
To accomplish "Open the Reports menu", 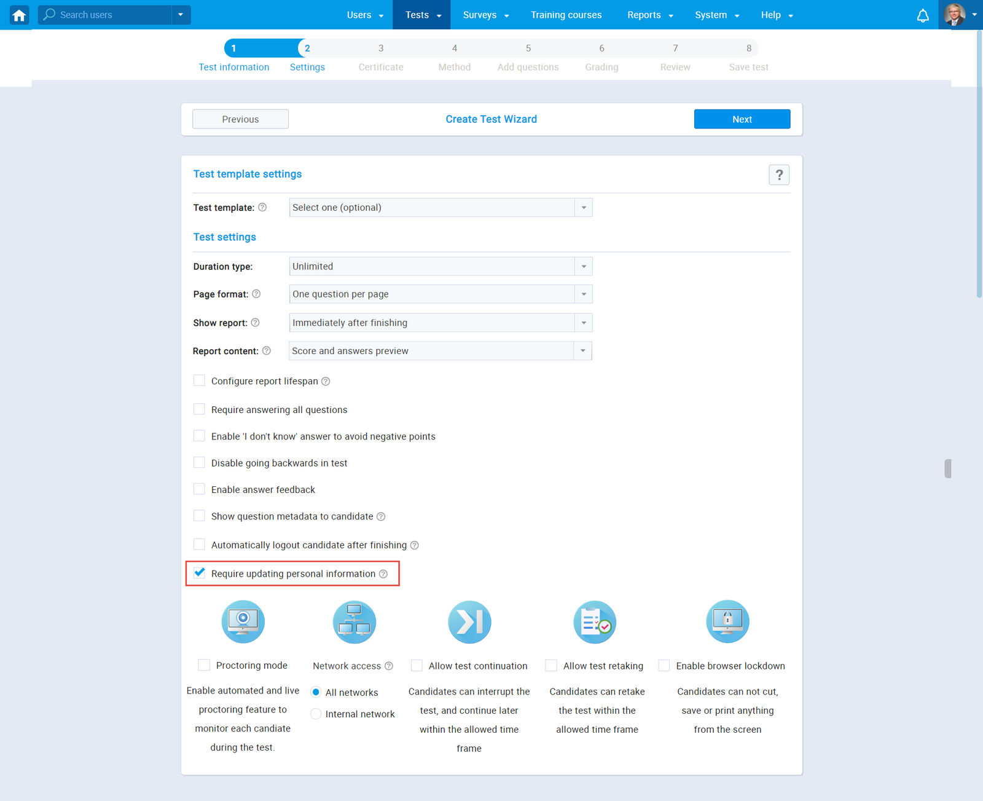I will pyautogui.click(x=650, y=15).
